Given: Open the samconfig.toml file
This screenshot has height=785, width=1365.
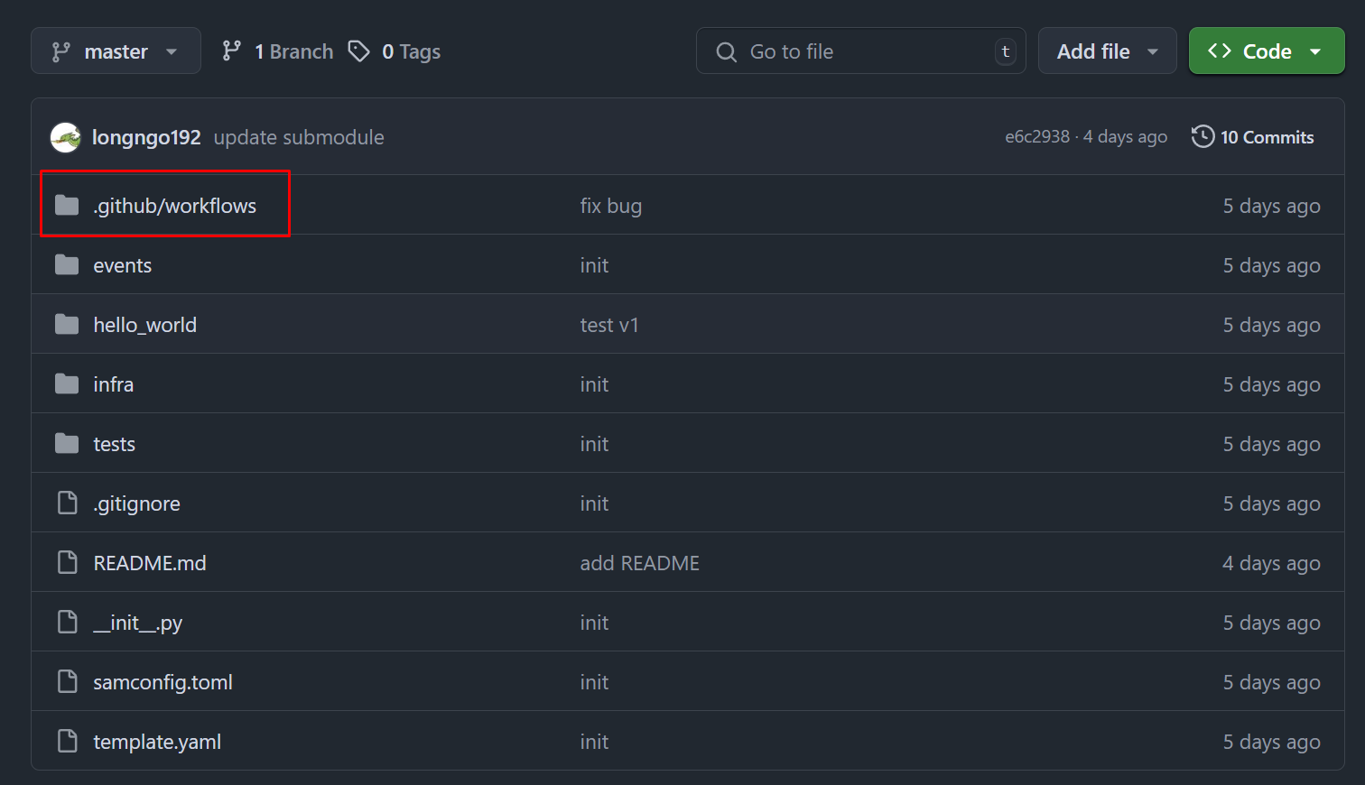Looking at the screenshot, I should [162, 682].
